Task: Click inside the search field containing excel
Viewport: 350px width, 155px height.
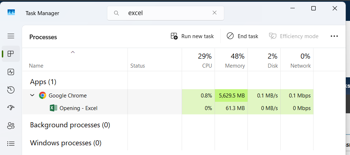Action: coord(166,13)
